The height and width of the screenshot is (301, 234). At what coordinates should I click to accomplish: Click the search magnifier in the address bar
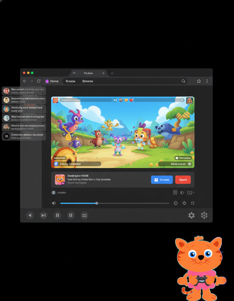coord(183,81)
